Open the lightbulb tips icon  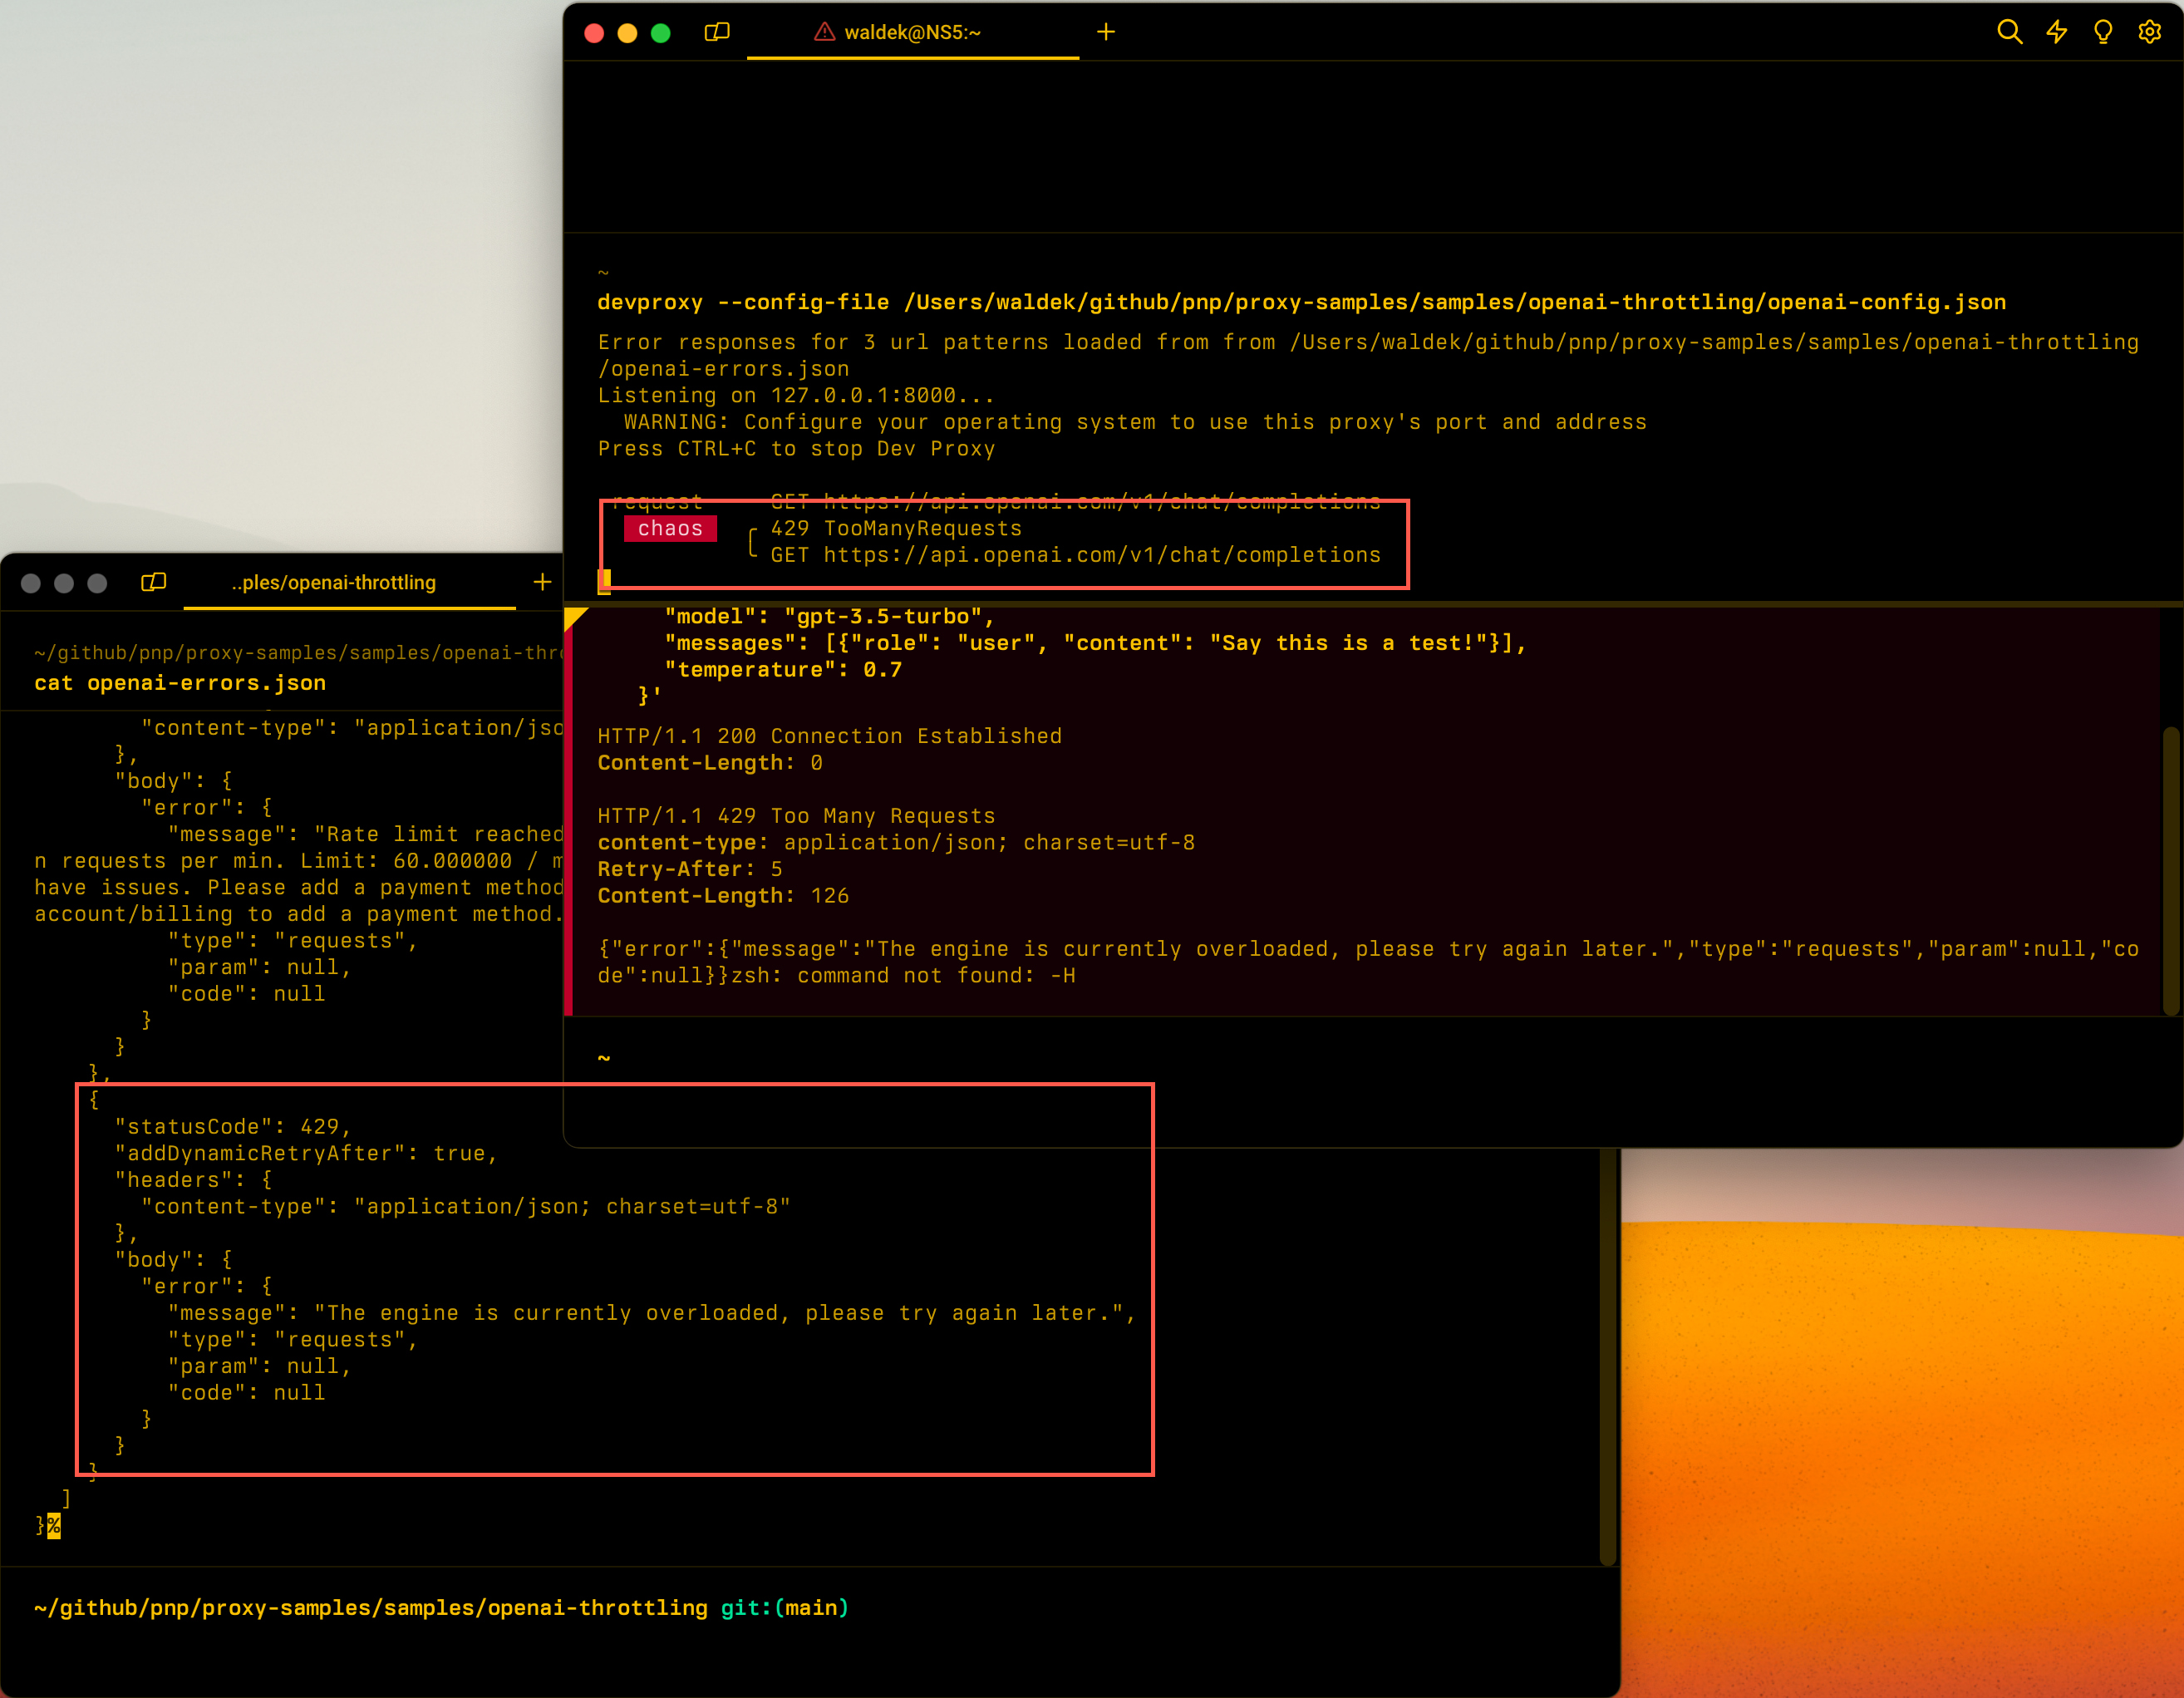[2103, 32]
